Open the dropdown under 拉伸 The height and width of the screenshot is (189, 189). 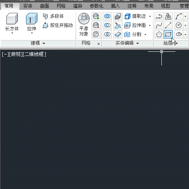32,33
